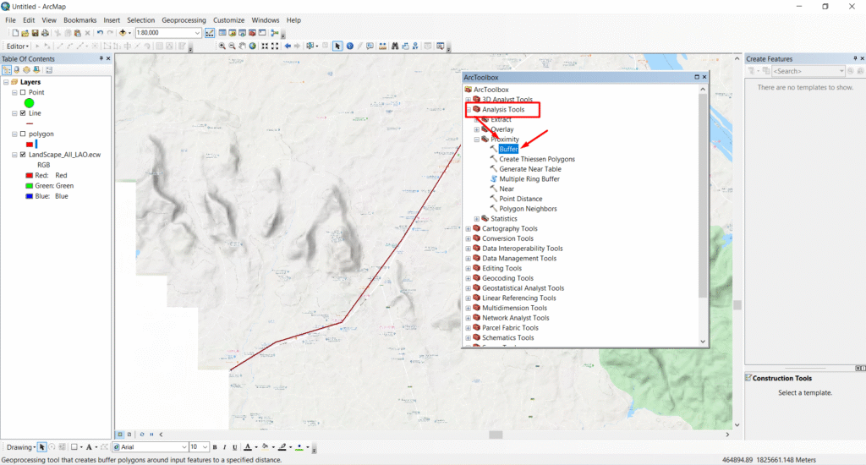Viewport: 866px width, 465px height.
Task: Expand the Conversion Tools toolbox
Action: (x=469, y=238)
